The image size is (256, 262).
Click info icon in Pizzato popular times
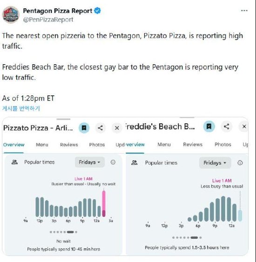pos(113,162)
